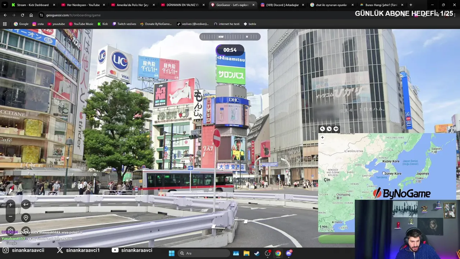Viewport: 460px width, 259px height.
Task: Shrink the guess map with down-right arrow
Action: tap(329, 129)
